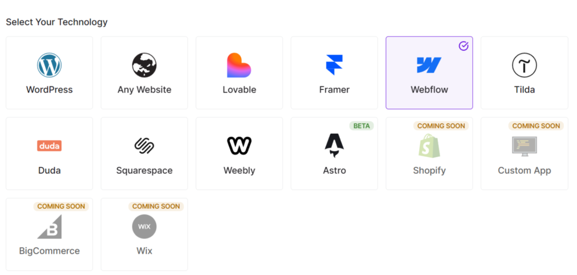This screenshot has height=275, width=577.
Task: Click the Weebly logo icon
Action: 239,146
